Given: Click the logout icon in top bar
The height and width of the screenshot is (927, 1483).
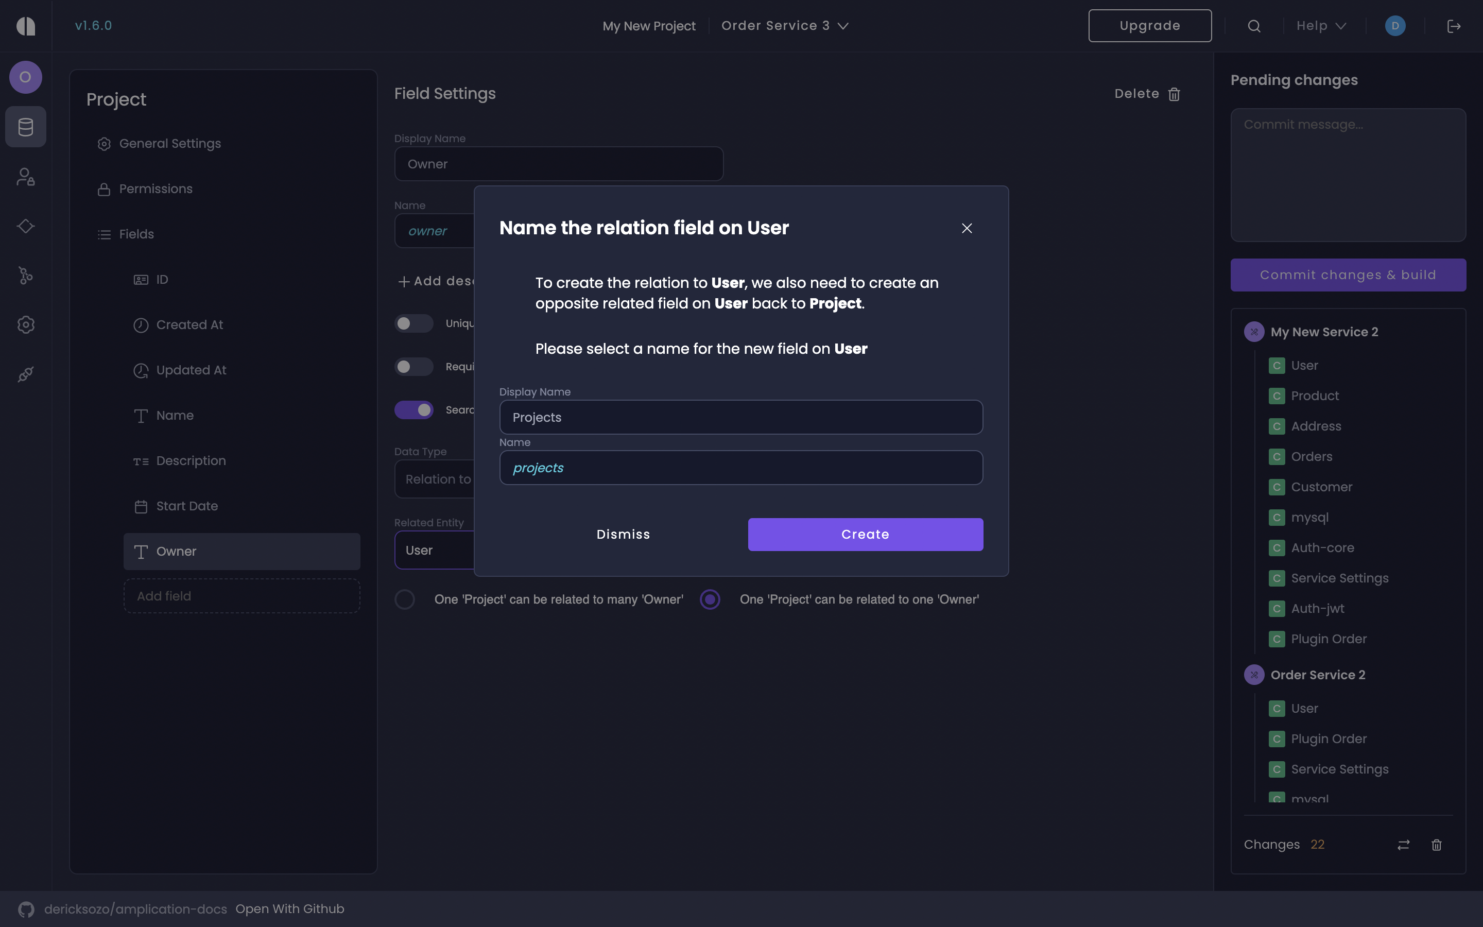Looking at the screenshot, I should tap(1454, 26).
